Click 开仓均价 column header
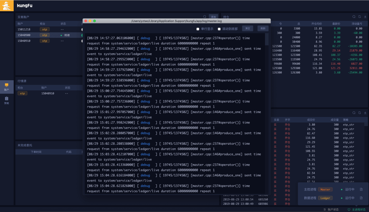The image size is (369, 212). (x=316, y=24)
